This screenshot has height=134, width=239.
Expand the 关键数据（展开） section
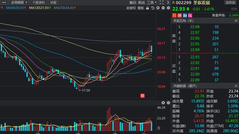pyautogui.click(x=185, y=86)
